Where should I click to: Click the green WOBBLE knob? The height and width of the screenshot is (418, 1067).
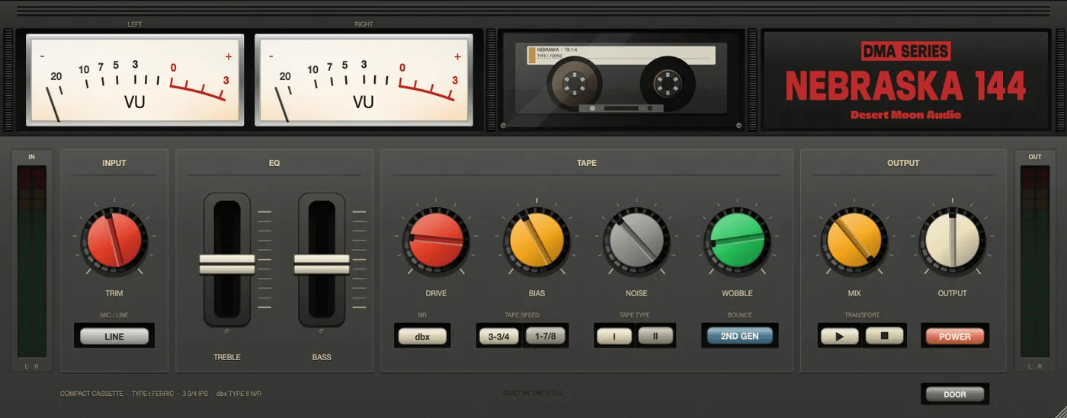[737, 240]
